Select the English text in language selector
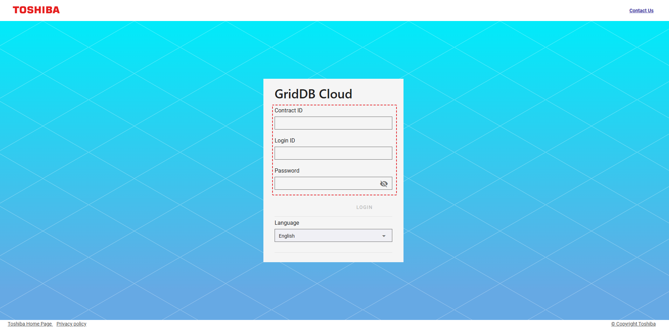Viewport: 669px width, 328px height. (287, 236)
